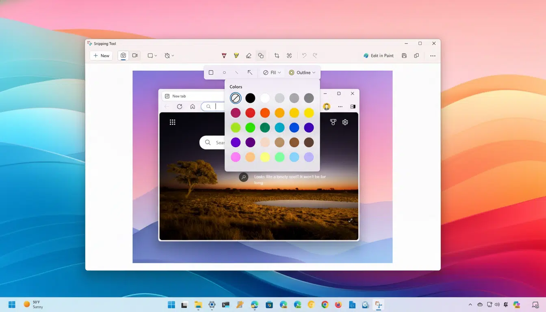
Task: Open the See more three-dots menu
Action: (433, 56)
